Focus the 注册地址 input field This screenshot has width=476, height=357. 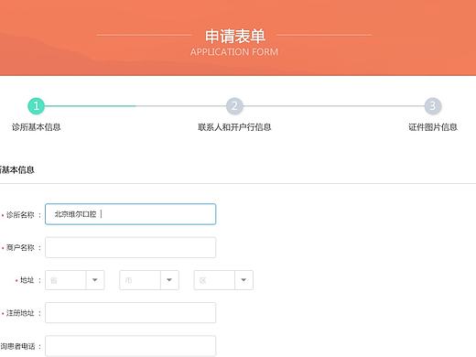coord(130,313)
